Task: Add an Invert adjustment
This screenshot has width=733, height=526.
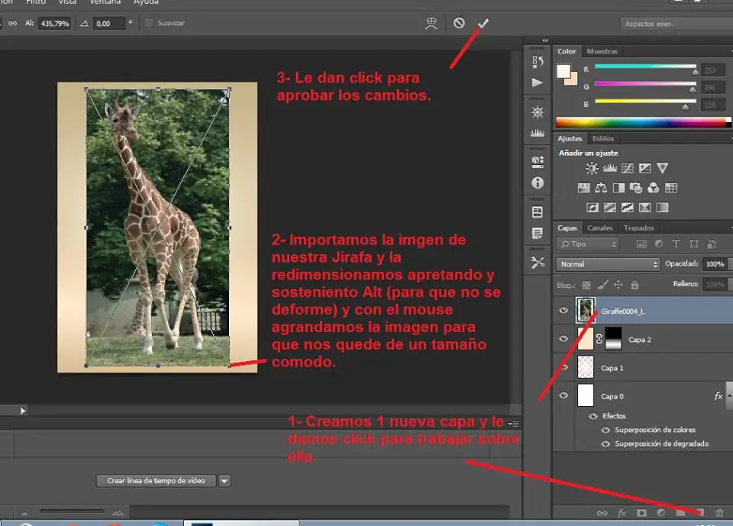Action: [x=593, y=208]
